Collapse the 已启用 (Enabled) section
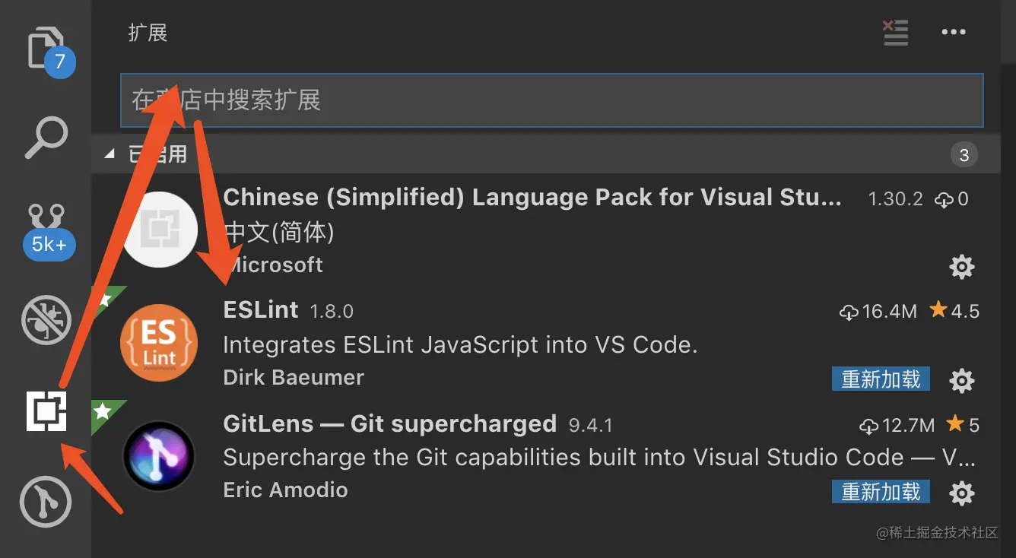Screen dimensions: 1016x558 tap(110, 154)
